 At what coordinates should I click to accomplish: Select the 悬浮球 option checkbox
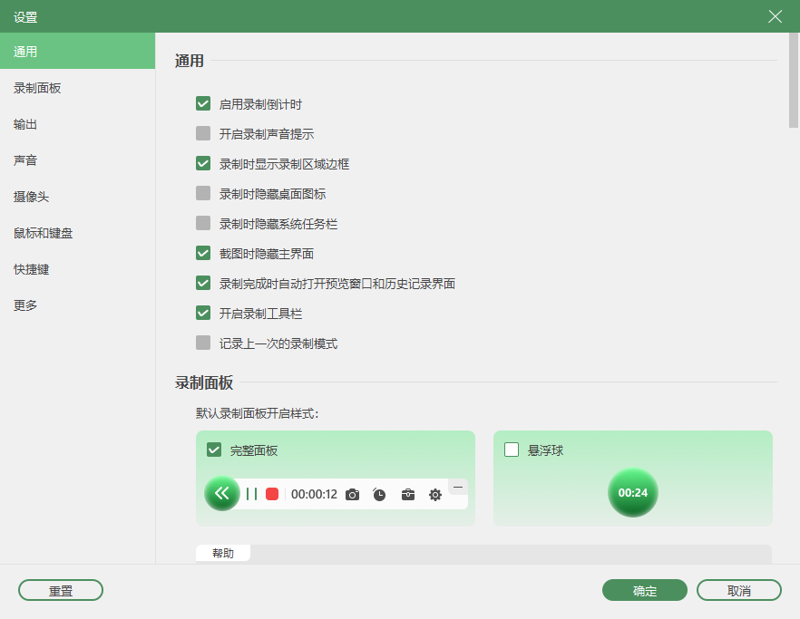click(512, 450)
